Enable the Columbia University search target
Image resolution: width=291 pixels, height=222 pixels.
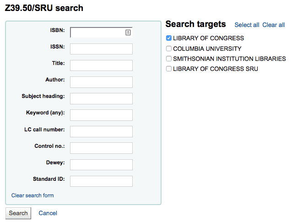click(x=169, y=49)
